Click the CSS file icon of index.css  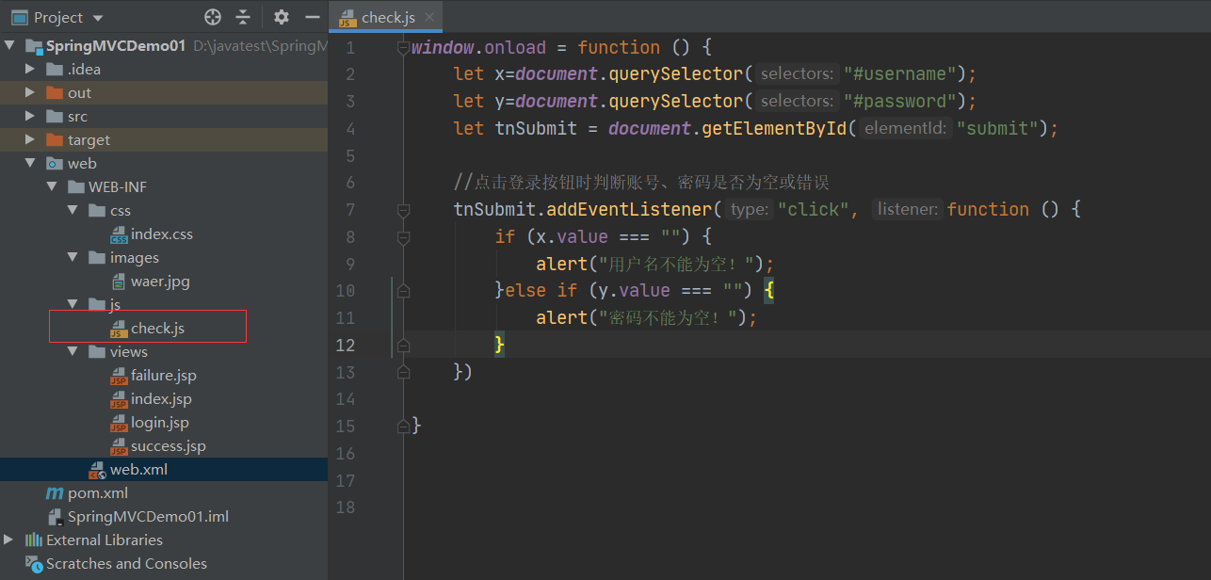click(119, 234)
